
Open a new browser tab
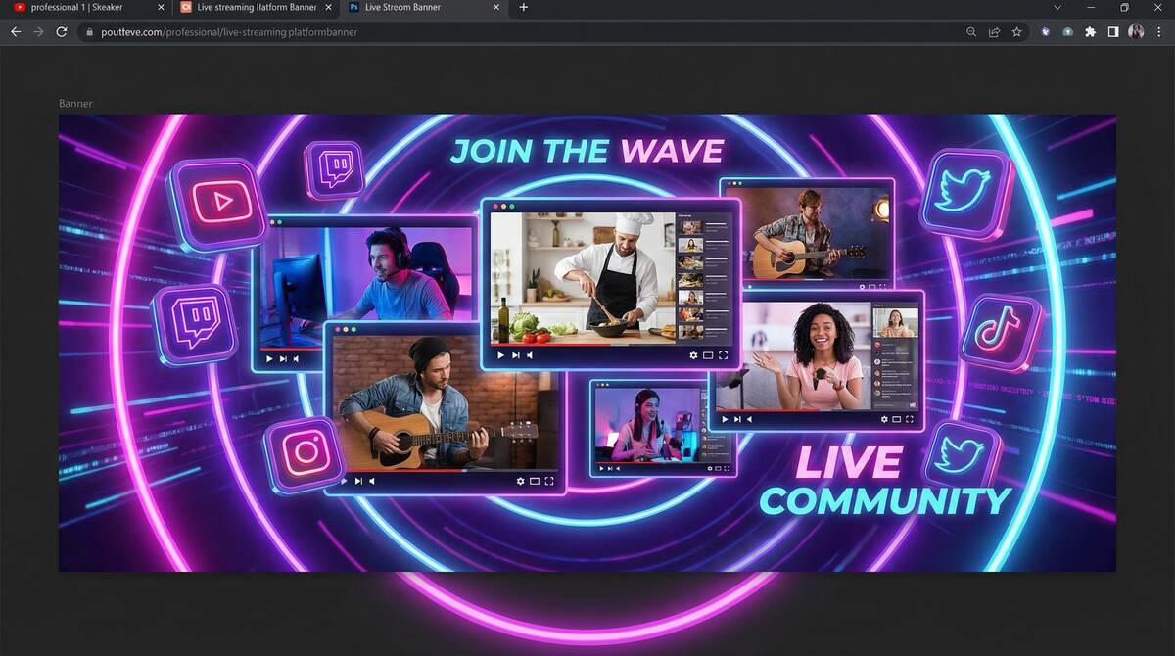[524, 8]
